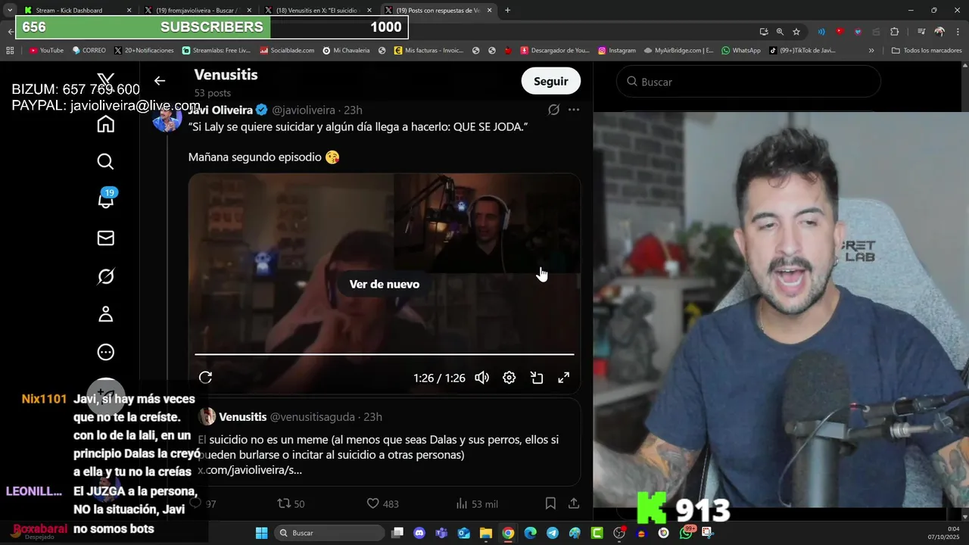Viewport: 969px width, 545px height.
Task: Open the Messages envelope icon
Action: [106, 238]
